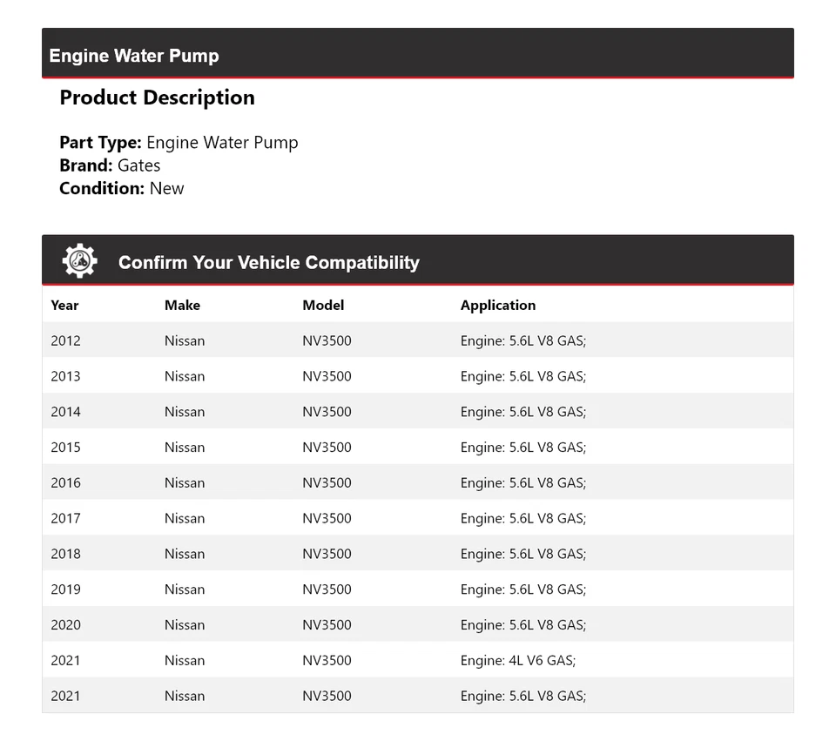Click NV3500 in the 2019 row
This screenshot has width=836, height=741.
(x=326, y=589)
